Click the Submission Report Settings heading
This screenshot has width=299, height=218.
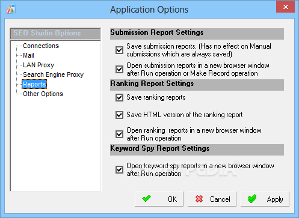click(x=197, y=34)
